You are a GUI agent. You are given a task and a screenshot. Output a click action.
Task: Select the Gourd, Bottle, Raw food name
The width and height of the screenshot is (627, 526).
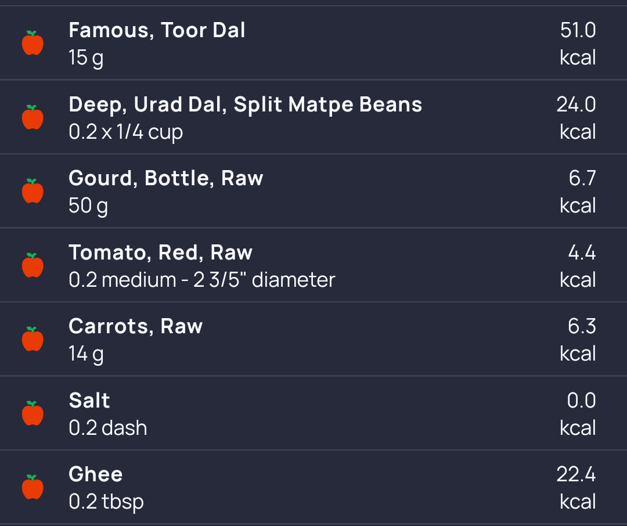point(165,178)
